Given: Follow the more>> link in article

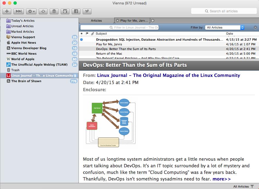Looking at the screenshot, I should tap(221, 179).
